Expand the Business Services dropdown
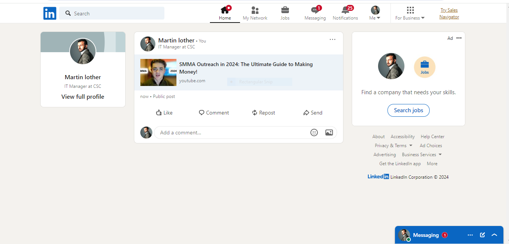Image resolution: width=509 pixels, height=244 pixels. pos(422,155)
